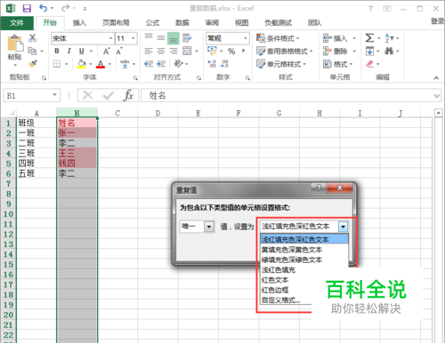Click the Insert Function fx button
The image size is (445, 343).
128,95
